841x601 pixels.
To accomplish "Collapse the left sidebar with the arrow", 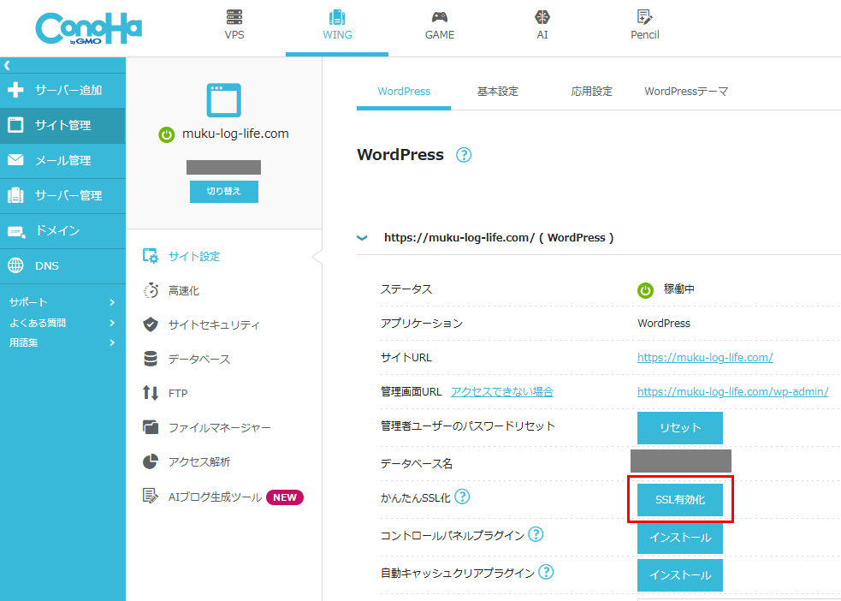I will [8, 64].
